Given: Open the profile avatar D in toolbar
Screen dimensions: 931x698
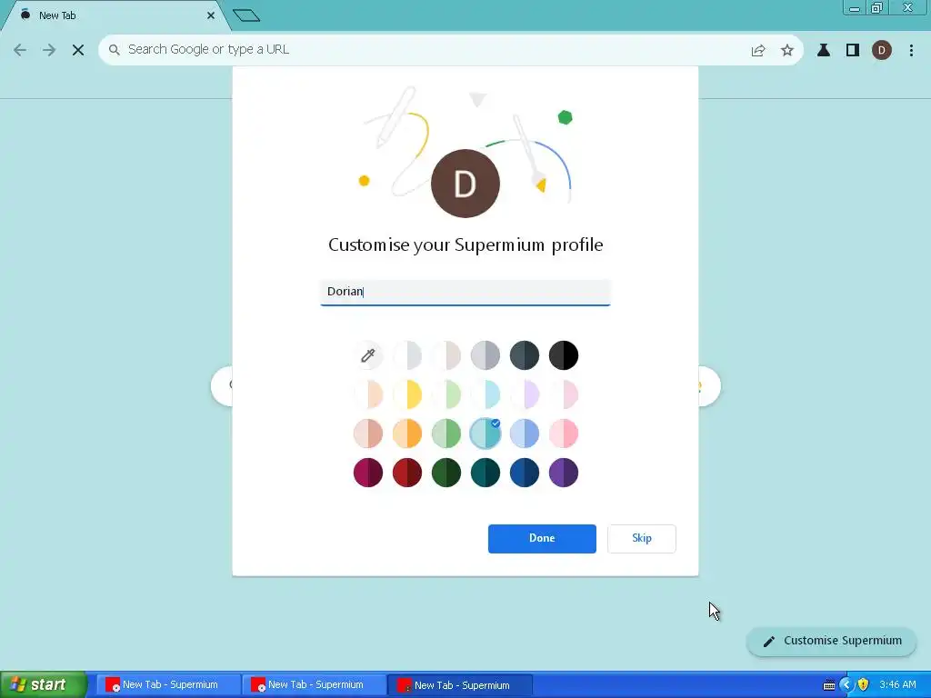Looking at the screenshot, I should 882,51.
